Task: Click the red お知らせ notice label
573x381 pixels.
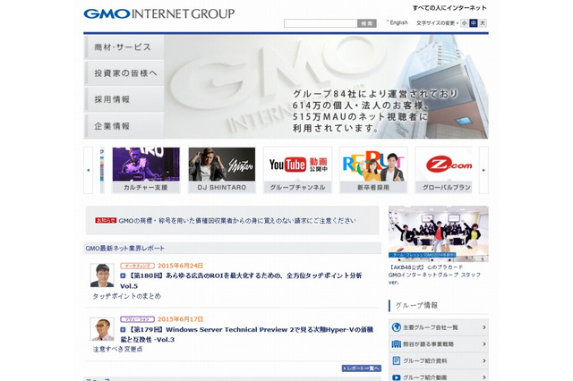Action: click(106, 220)
